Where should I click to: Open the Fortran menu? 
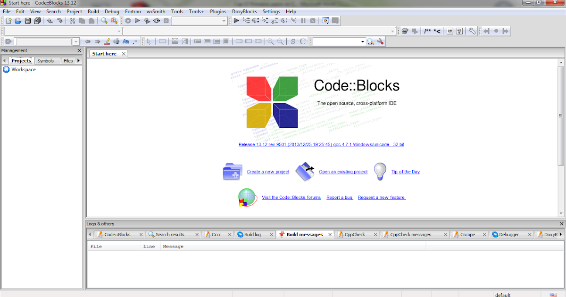[133, 11]
